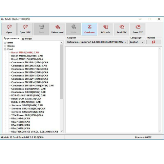The width and height of the screenshot is (164, 164).
Task: Select Continental EMS2214[2048k] CAN
Action: pyautogui.click(x=30, y=82)
